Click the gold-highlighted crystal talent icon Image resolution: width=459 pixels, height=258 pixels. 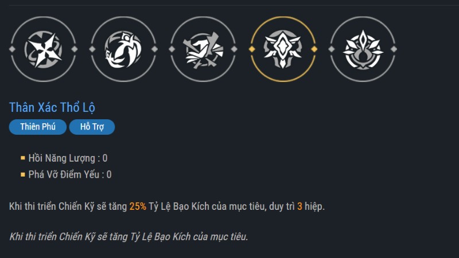[x=283, y=49]
